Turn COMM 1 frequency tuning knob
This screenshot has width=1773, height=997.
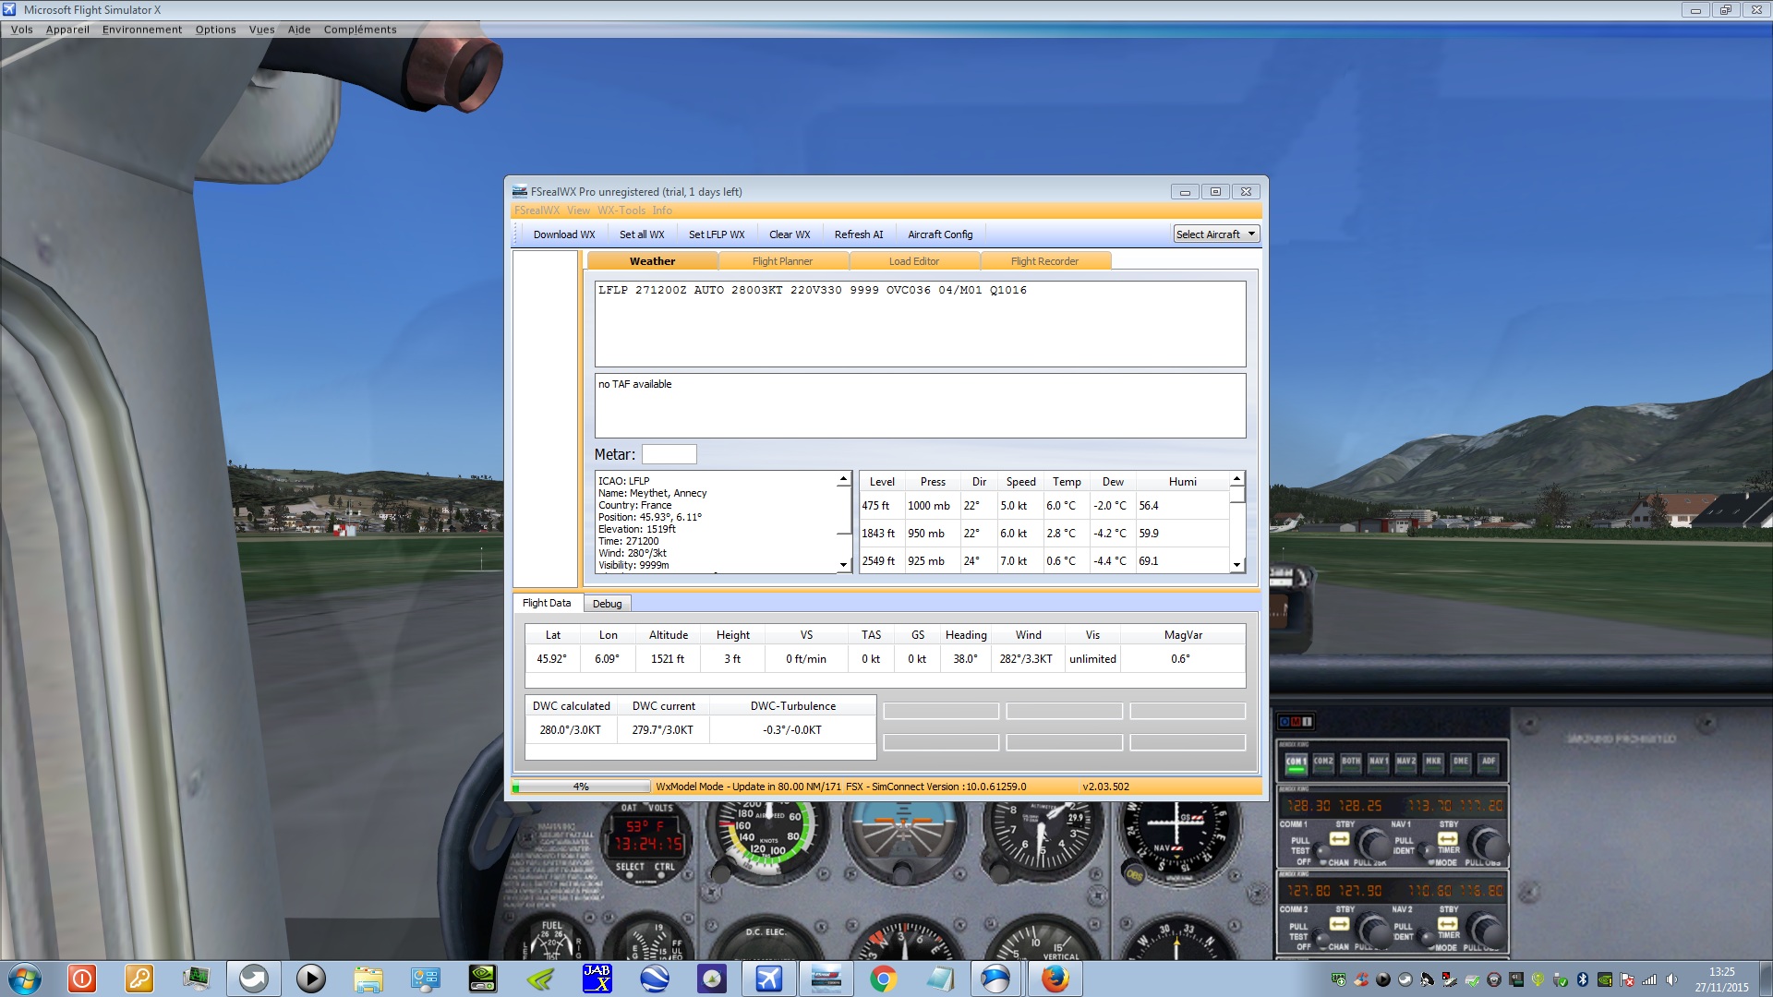(1375, 844)
